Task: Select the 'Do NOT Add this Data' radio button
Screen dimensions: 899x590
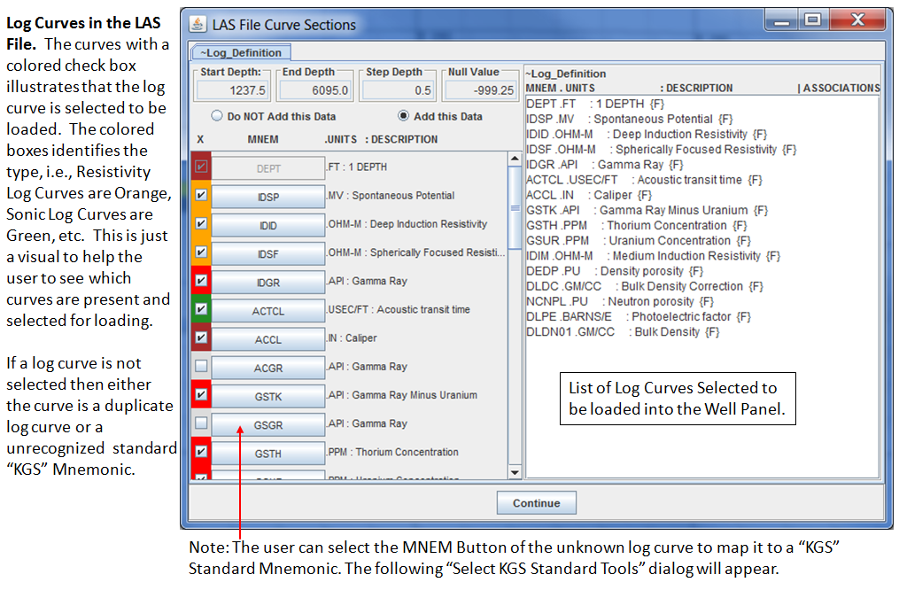Action: click(217, 116)
